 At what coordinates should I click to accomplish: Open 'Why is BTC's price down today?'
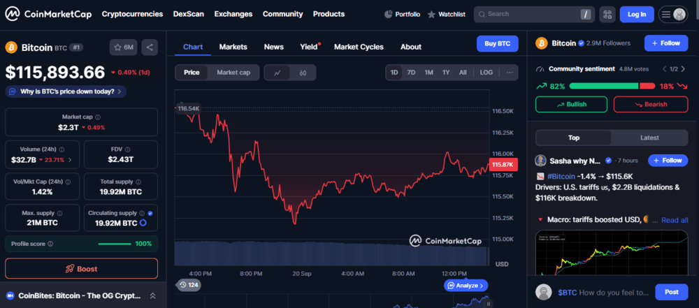[x=66, y=91]
